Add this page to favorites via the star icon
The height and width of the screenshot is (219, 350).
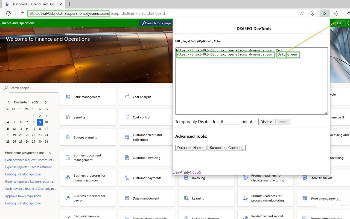tap(311, 13)
